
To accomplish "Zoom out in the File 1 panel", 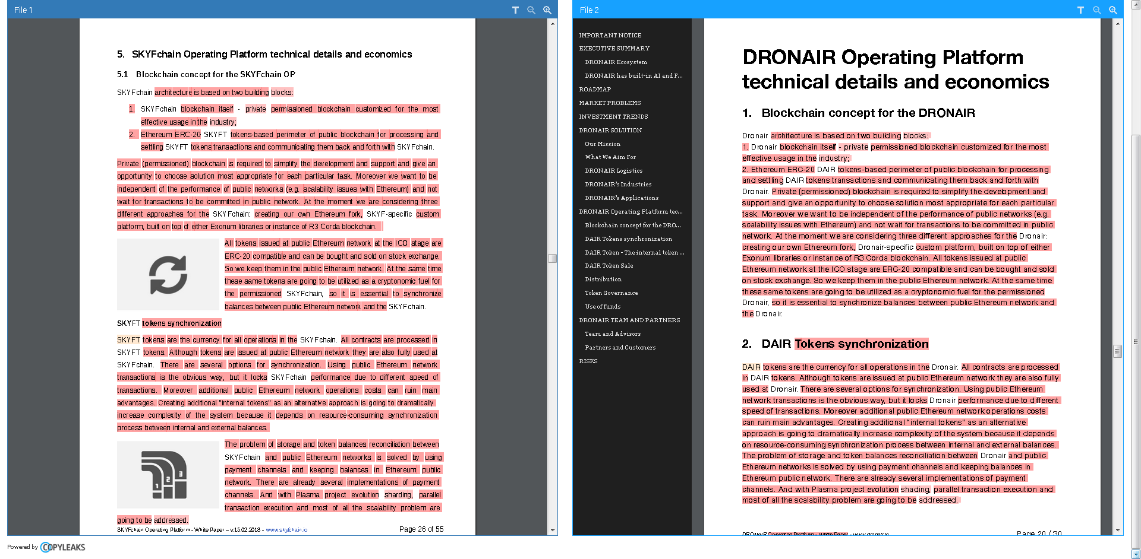I will (x=531, y=10).
